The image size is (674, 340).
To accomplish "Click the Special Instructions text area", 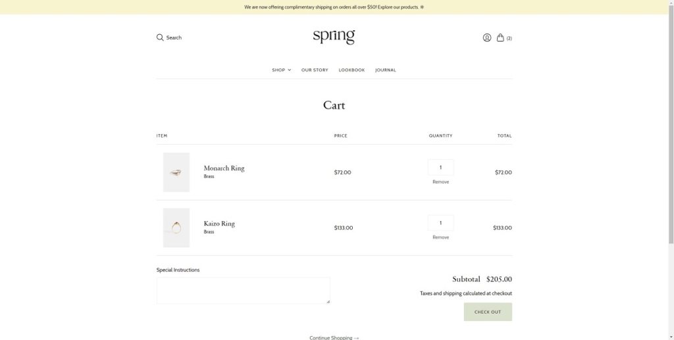I will click(243, 290).
